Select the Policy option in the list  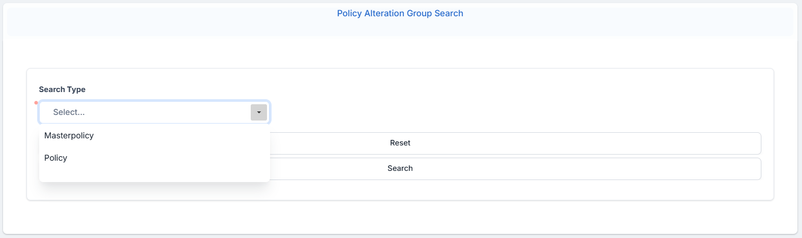(56, 158)
